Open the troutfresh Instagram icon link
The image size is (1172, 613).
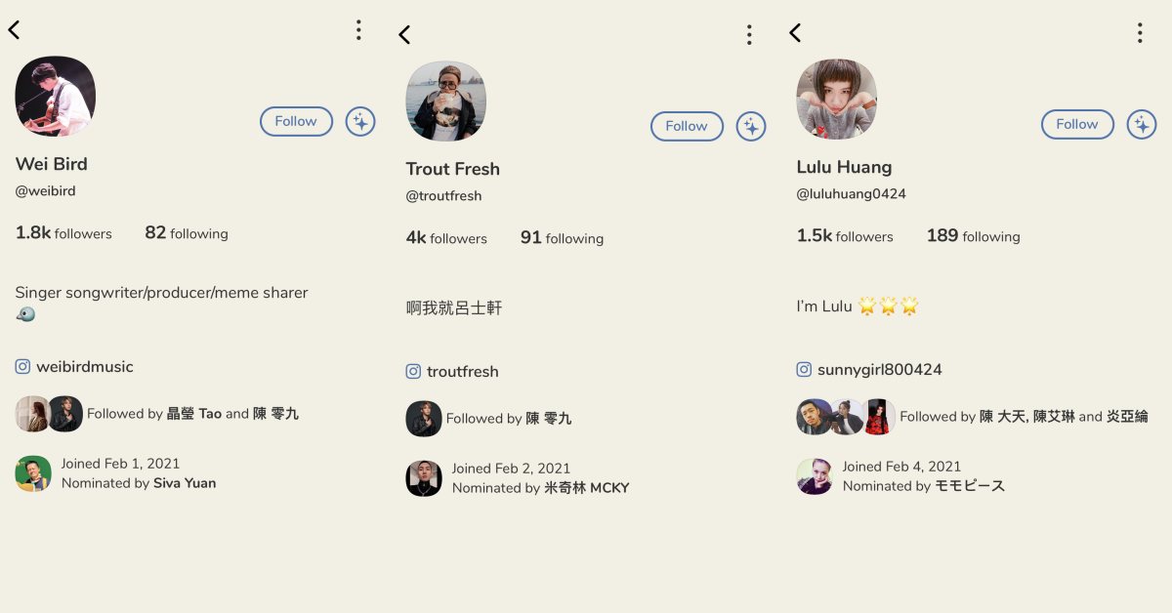(x=413, y=372)
